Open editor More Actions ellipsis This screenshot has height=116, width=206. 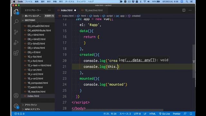click(x=190, y=10)
